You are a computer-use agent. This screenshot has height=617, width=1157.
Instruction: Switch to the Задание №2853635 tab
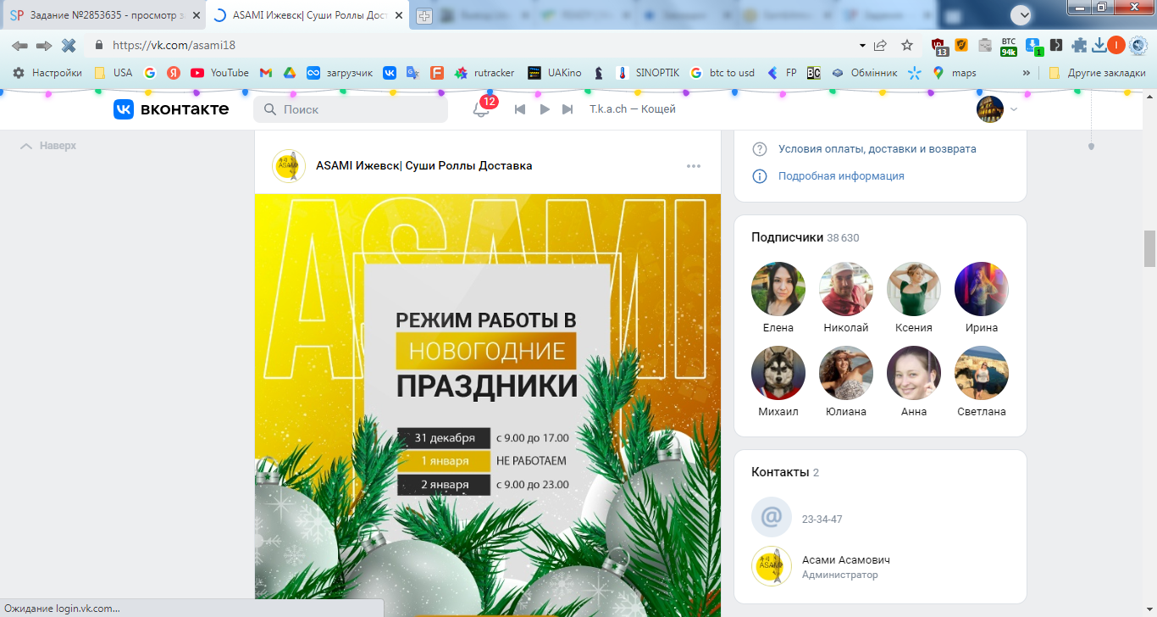(104, 16)
